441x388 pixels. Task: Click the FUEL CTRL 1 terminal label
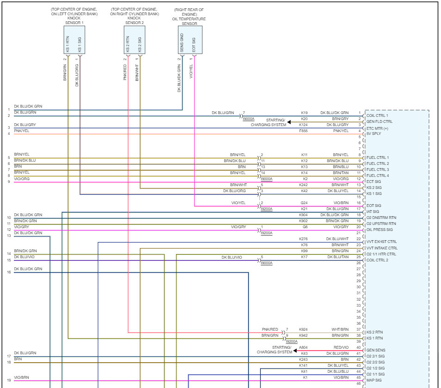(x=378, y=157)
